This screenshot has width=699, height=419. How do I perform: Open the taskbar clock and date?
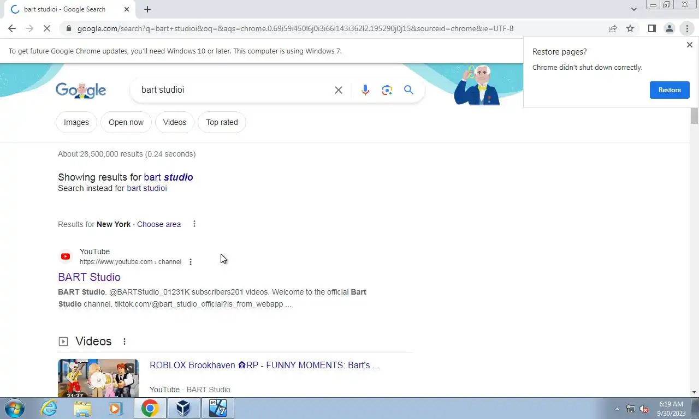pyautogui.click(x=671, y=409)
